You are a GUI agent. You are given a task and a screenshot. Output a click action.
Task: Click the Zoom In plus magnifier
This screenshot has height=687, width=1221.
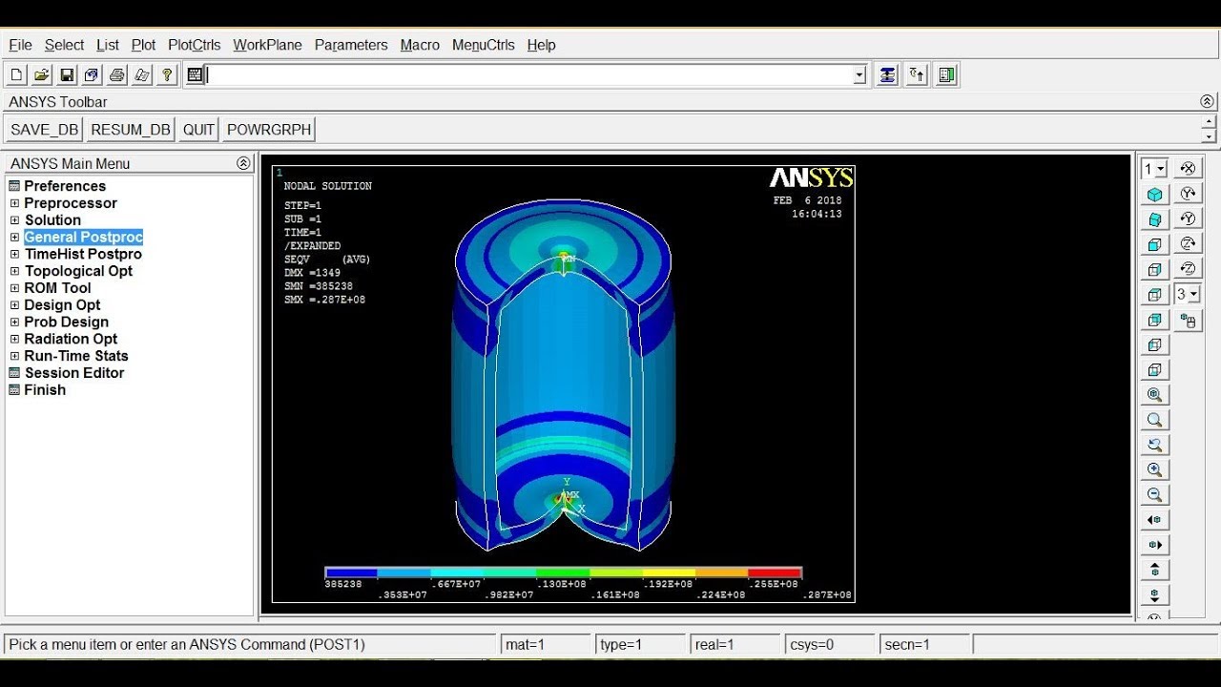[x=1155, y=469]
